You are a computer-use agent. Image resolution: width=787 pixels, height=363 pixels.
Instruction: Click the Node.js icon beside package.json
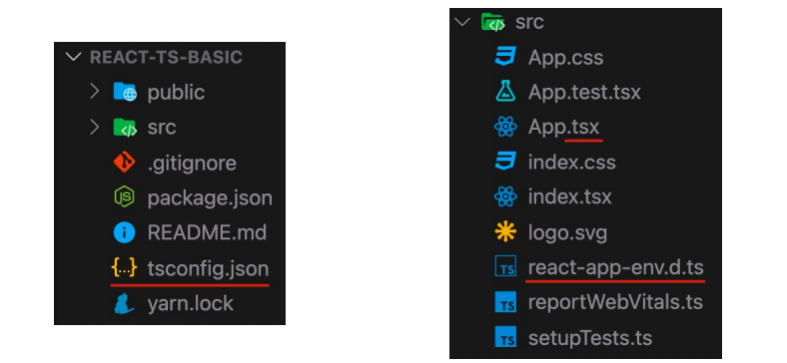click(124, 197)
